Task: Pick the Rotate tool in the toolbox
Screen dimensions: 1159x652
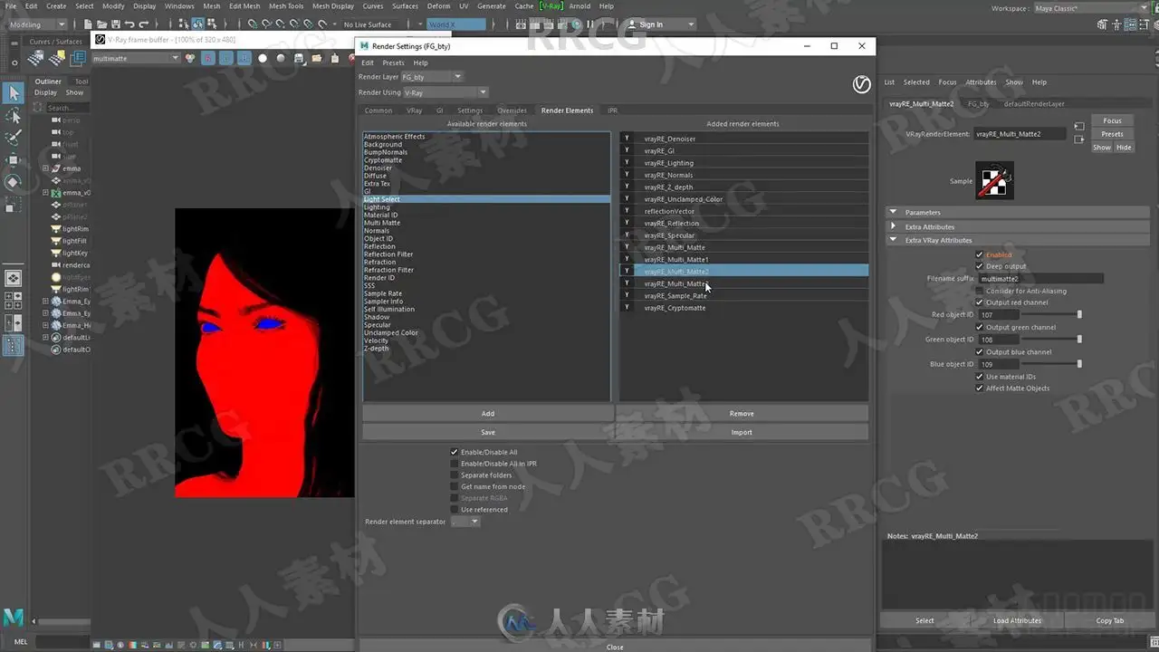Action: click(14, 183)
